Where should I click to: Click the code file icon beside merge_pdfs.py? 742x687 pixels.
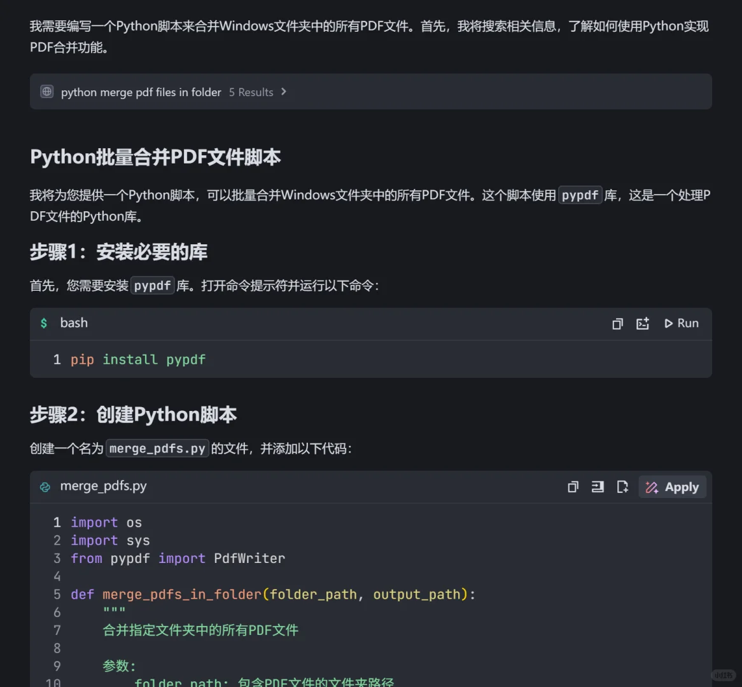pos(45,486)
